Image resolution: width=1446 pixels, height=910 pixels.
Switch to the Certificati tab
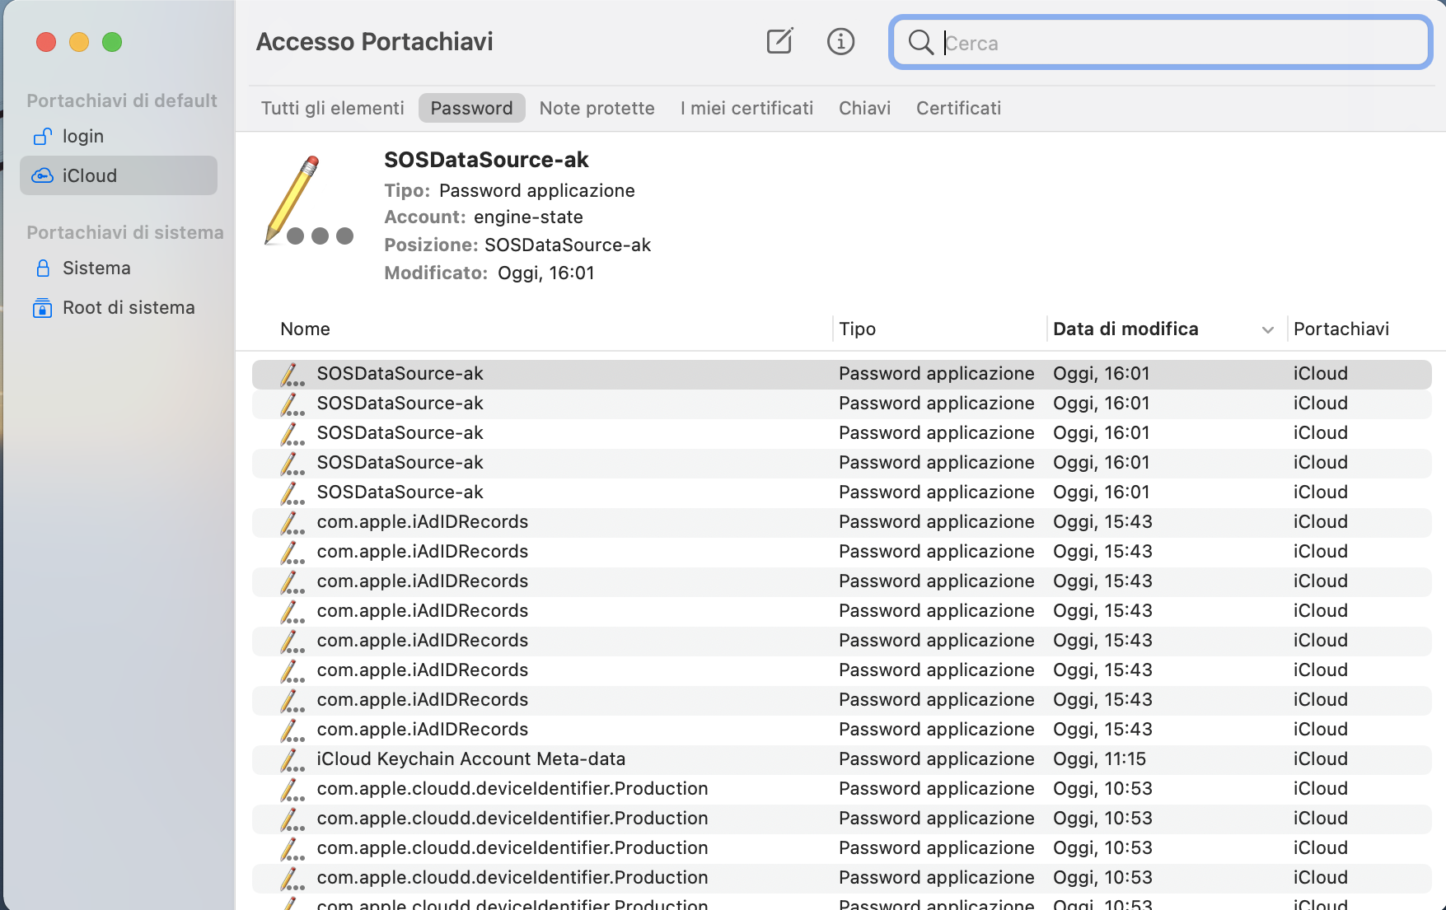[958, 108]
